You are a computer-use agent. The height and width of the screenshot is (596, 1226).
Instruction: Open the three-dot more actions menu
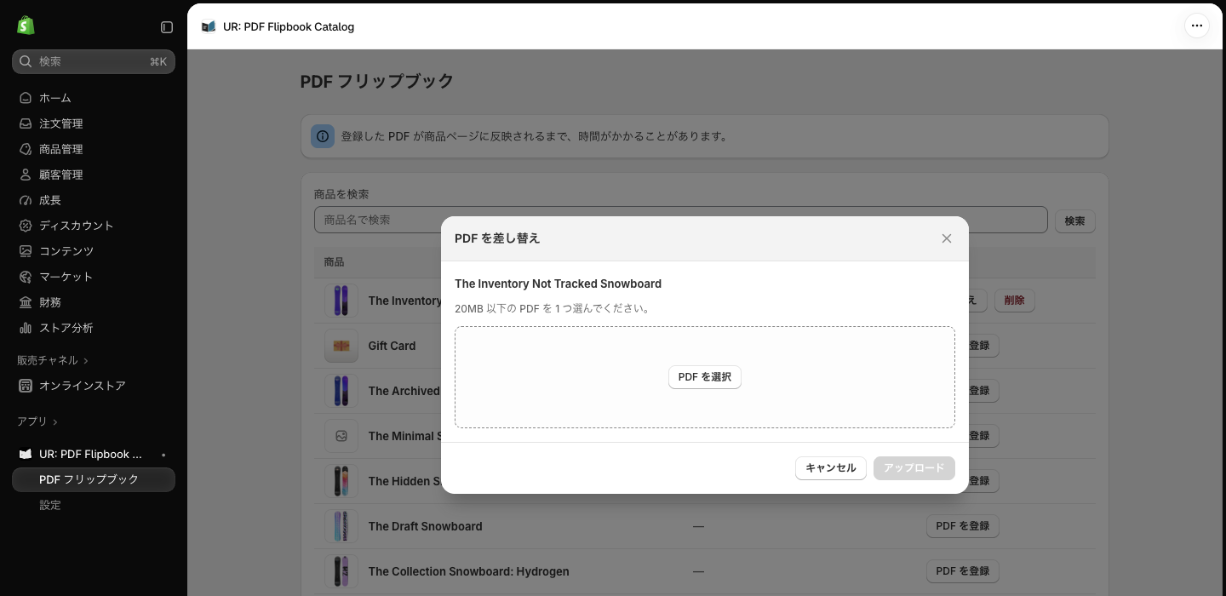pos(1197,26)
